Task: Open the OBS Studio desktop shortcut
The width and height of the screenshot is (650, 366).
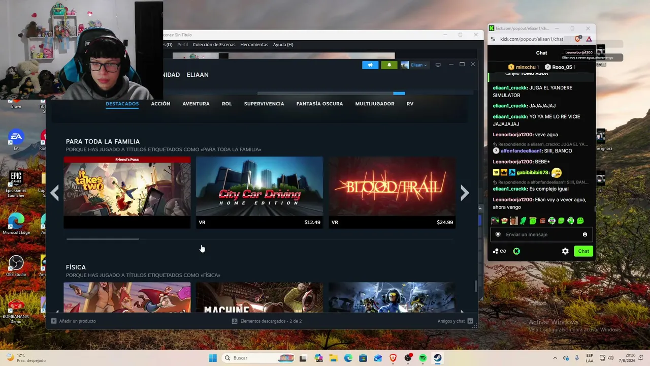Action: [16, 266]
